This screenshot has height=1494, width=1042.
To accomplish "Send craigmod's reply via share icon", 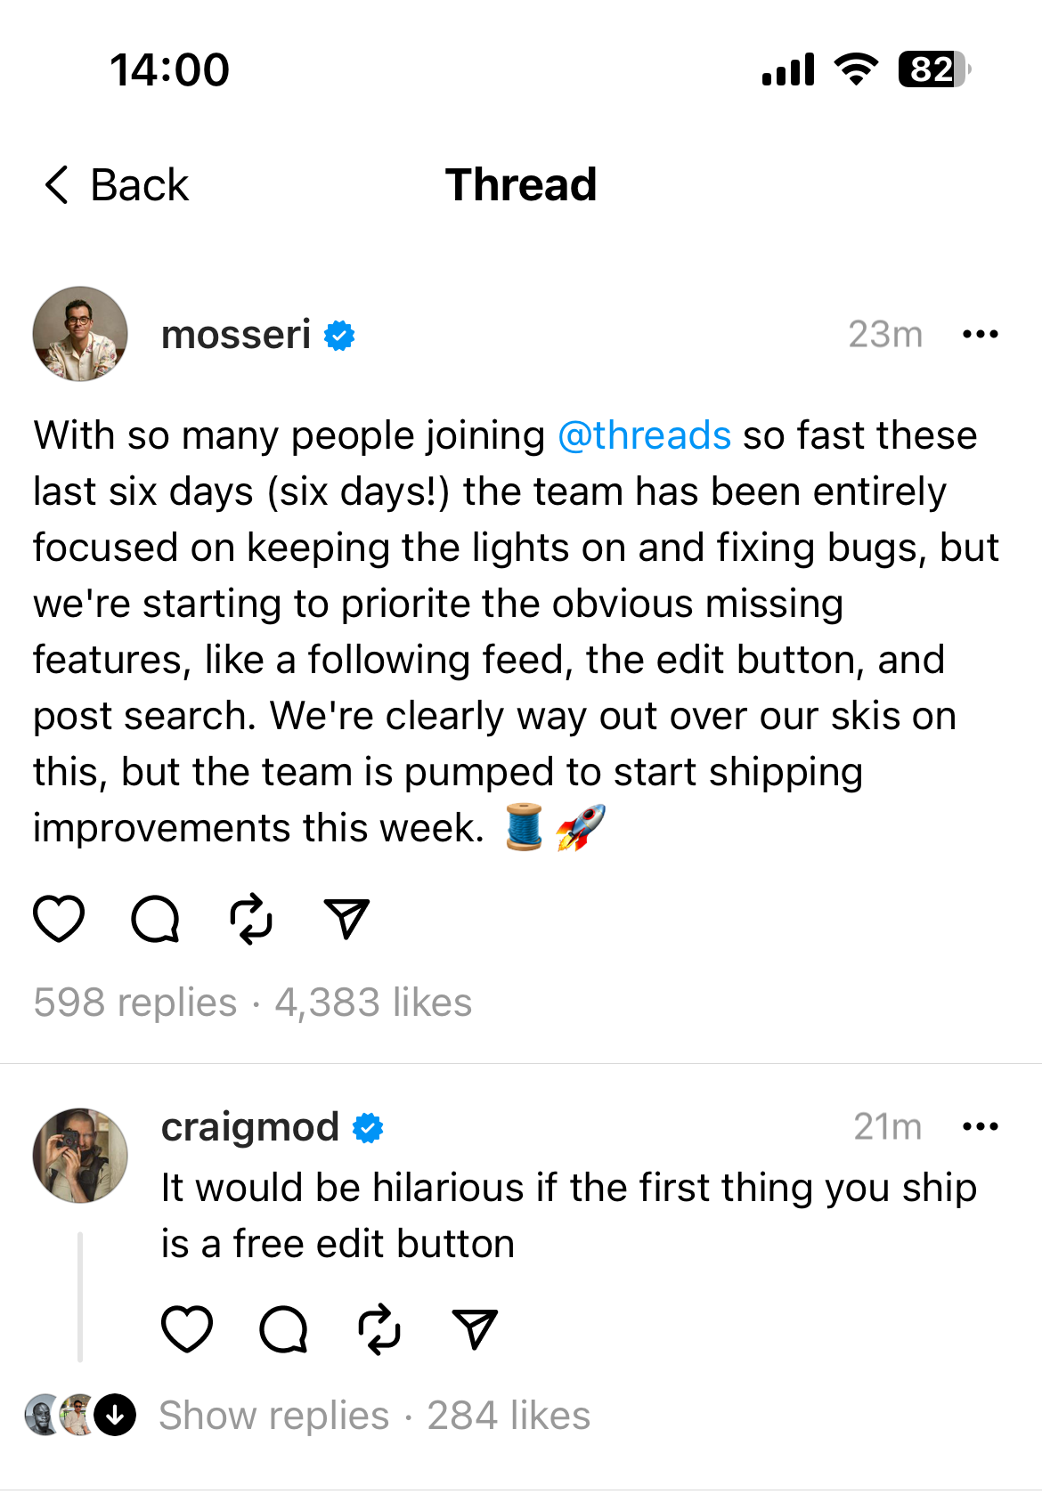I will click(475, 1329).
